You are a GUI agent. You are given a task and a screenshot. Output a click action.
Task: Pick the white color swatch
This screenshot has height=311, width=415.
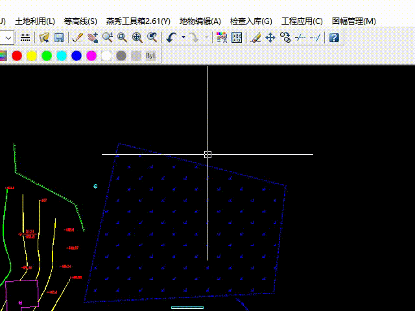pos(106,56)
